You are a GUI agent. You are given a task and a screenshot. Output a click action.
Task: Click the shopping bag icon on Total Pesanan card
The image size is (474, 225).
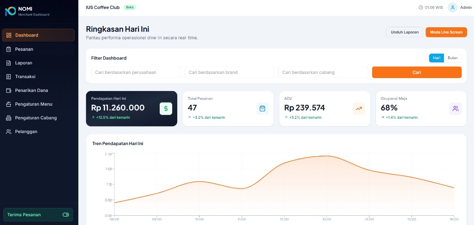pos(262,109)
